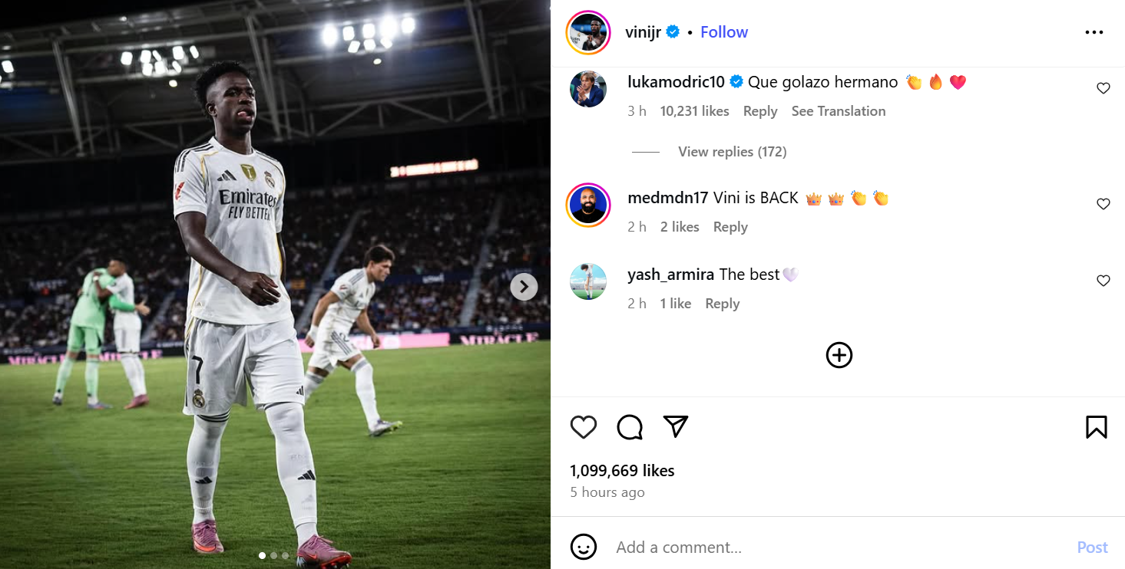Share the post via paper plane icon
Viewport: 1125px width, 569px height.
coord(676,427)
